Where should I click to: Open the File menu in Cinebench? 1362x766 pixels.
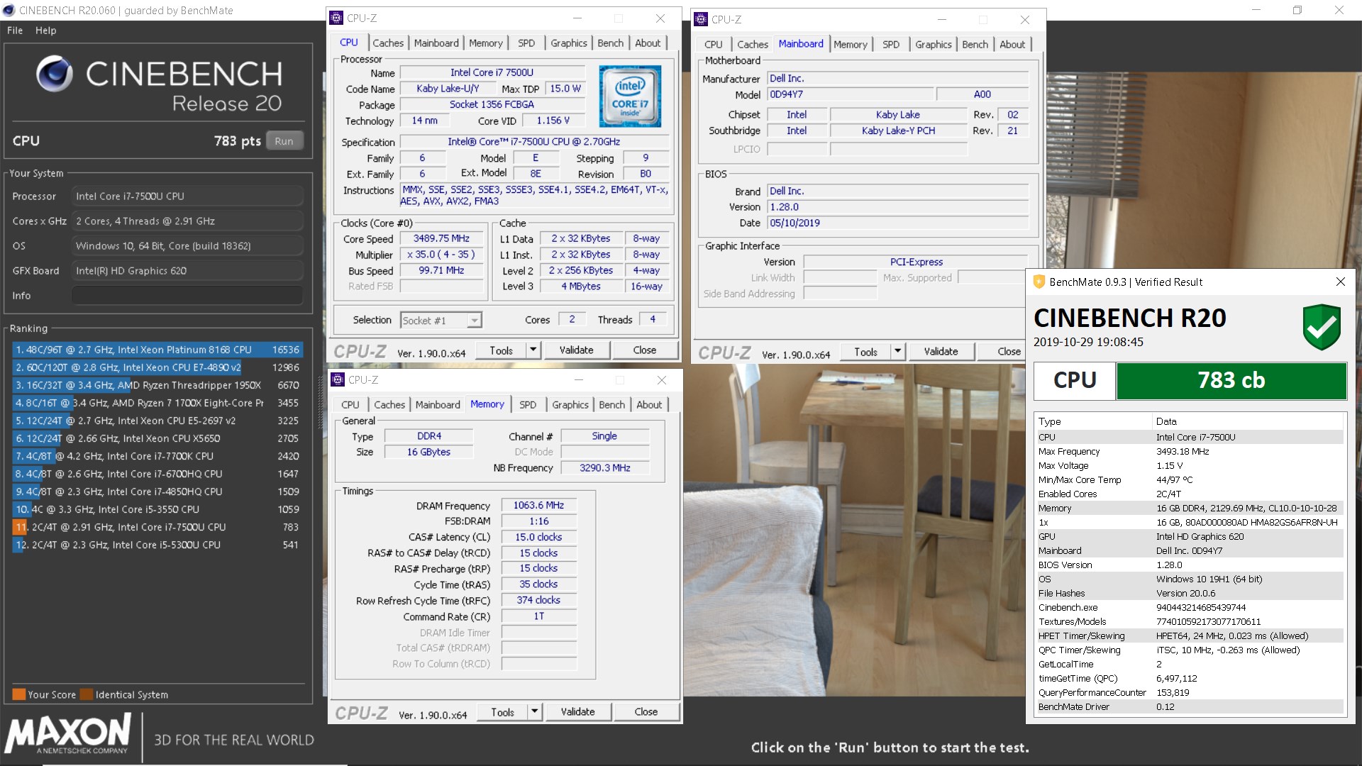pyautogui.click(x=15, y=30)
